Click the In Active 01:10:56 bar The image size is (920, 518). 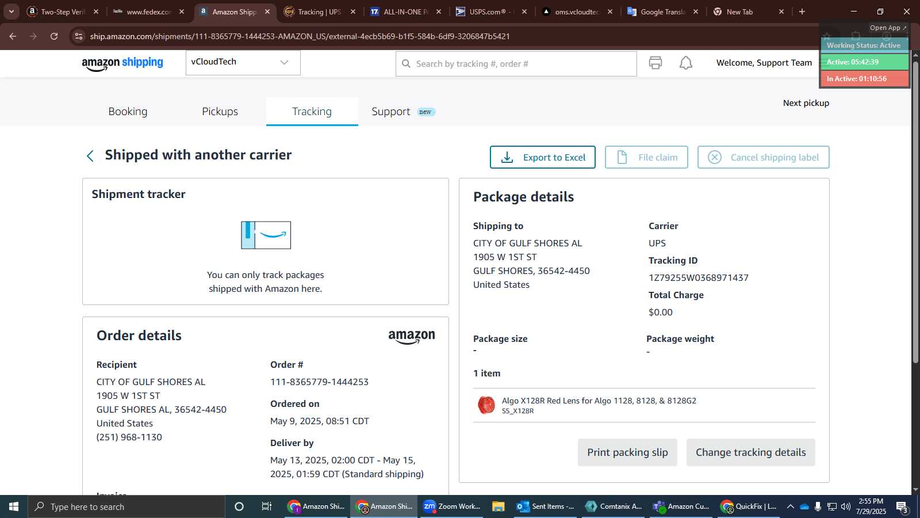point(864,79)
